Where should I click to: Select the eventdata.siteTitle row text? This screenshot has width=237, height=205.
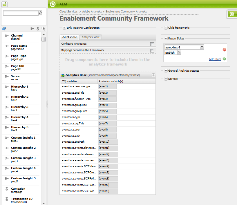pos(73,92)
